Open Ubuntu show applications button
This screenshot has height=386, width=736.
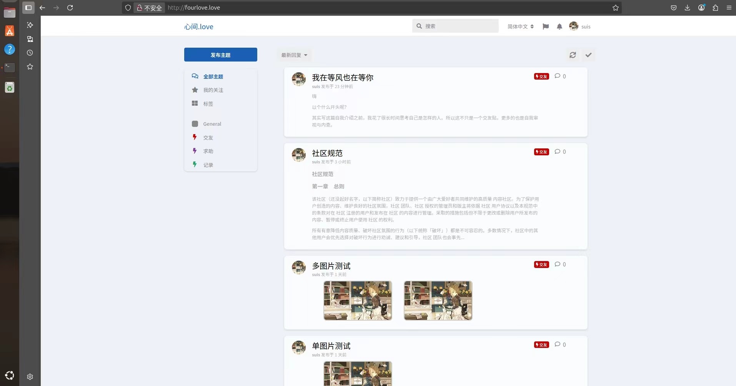click(10, 376)
